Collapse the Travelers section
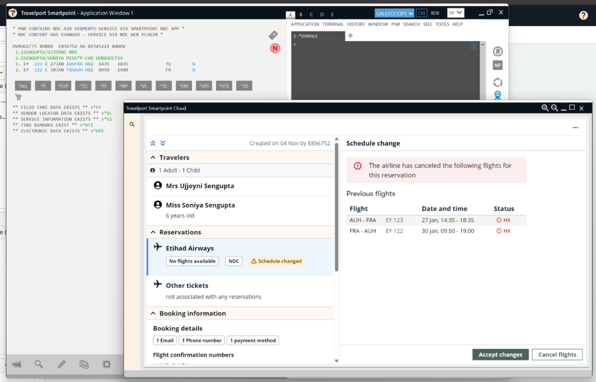 click(153, 158)
